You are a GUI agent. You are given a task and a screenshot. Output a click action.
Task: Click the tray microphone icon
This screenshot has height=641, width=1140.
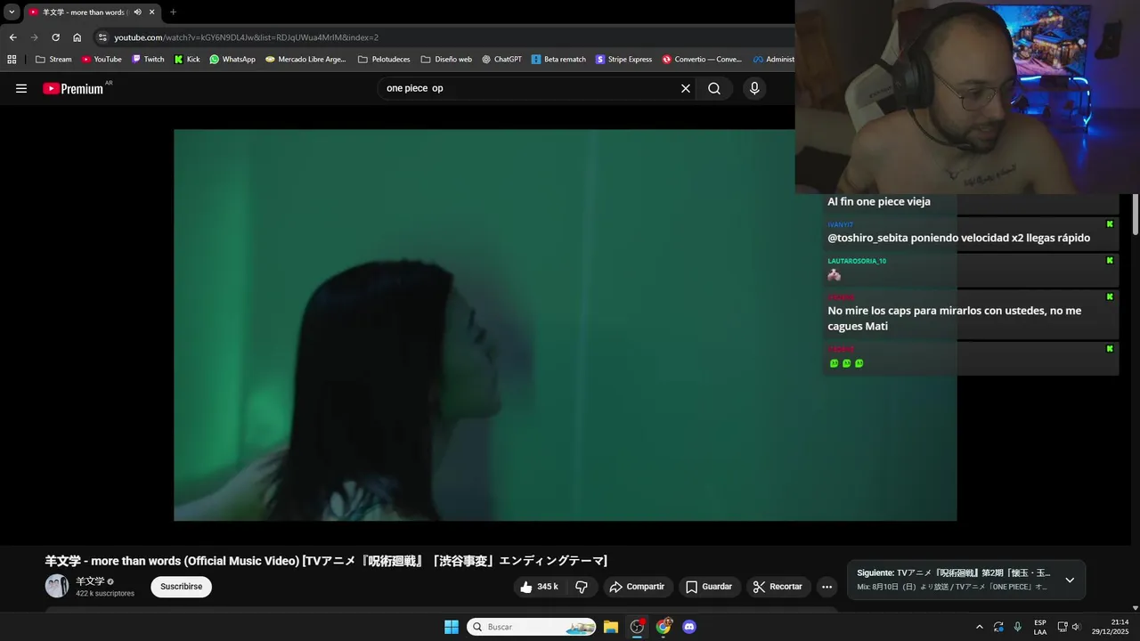pos(1018,627)
